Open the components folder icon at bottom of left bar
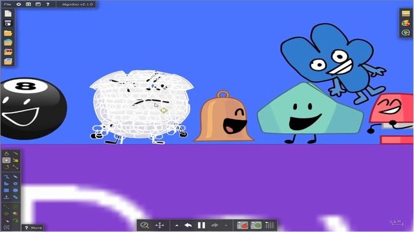 point(8,61)
